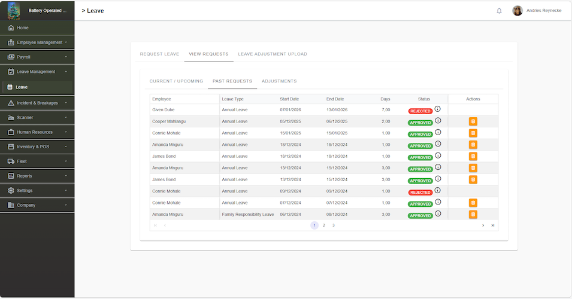Screen dimensions: 572x299
Task: Click the company logo thumbnail
Action: [x=14, y=11]
